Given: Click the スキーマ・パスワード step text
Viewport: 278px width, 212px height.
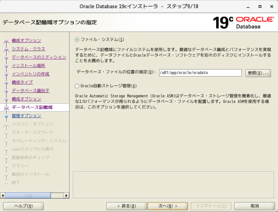Looking at the screenshot, I should pyautogui.click(x=32, y=132).
